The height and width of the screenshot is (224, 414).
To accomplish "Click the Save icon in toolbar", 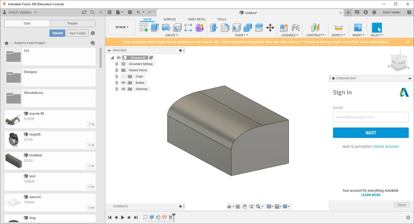I will [130, 12].
